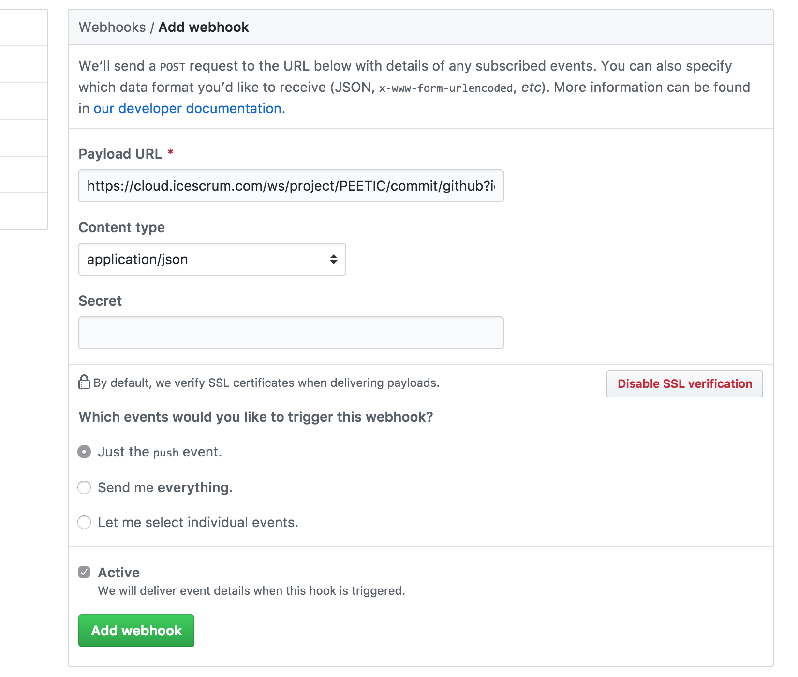Click the "Let me select individual events" label
The image size is (798, 677).
198,522
